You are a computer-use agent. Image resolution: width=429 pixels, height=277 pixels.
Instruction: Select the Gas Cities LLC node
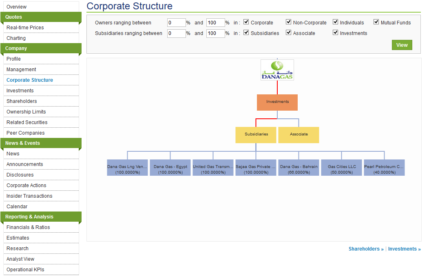(341, 168)
